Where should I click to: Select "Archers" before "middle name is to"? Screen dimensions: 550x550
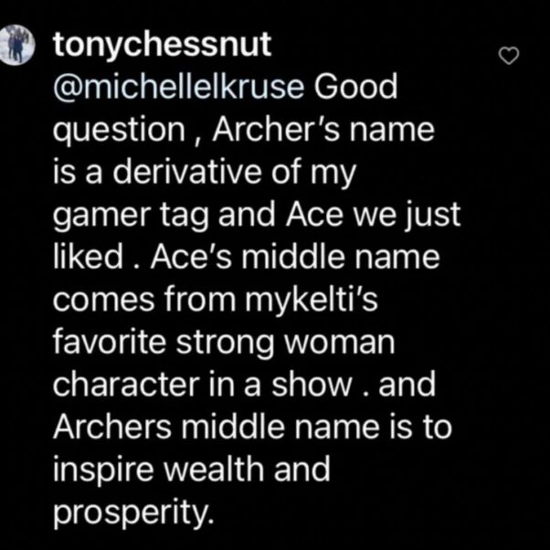click(112, 426)
